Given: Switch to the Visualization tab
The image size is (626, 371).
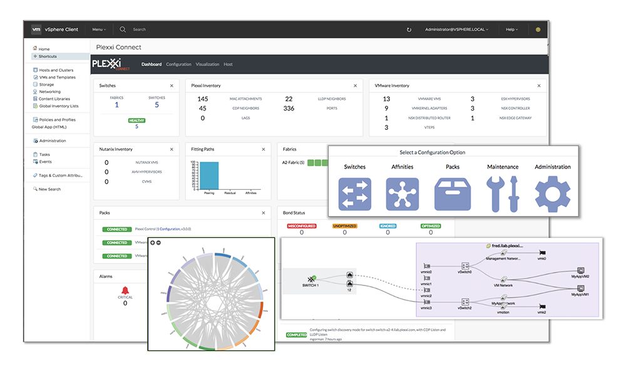Looking at the screenshot, I should pos(207,64).
